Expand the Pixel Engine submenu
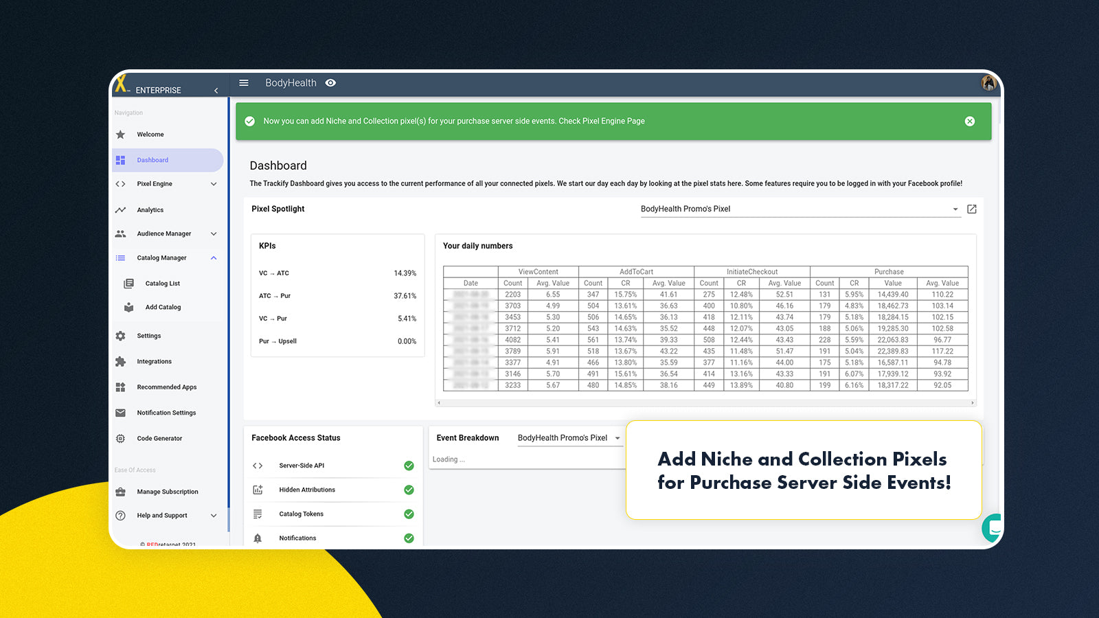This screenshot has width=1099, height=618. [214, 184]
